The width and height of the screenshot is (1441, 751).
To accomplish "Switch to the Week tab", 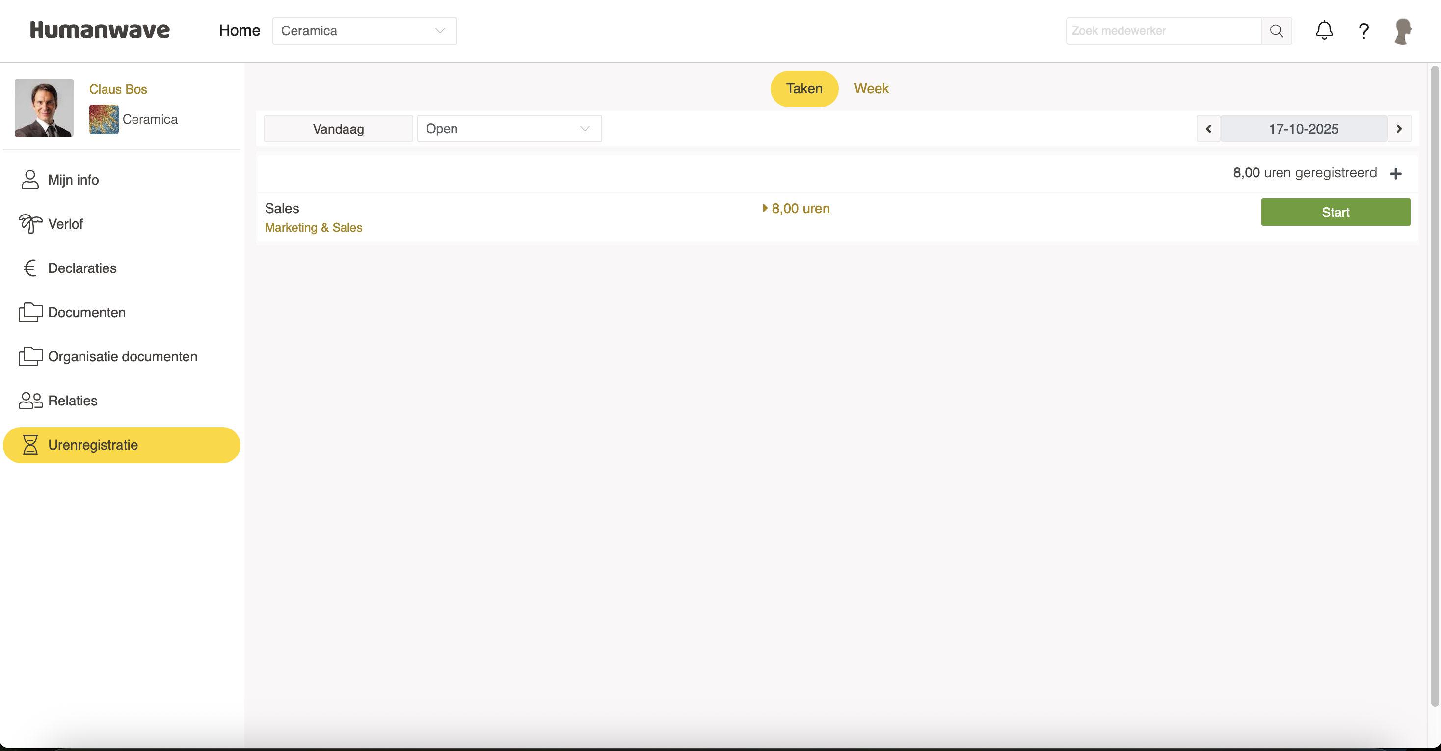I will (x=871, y=88).
